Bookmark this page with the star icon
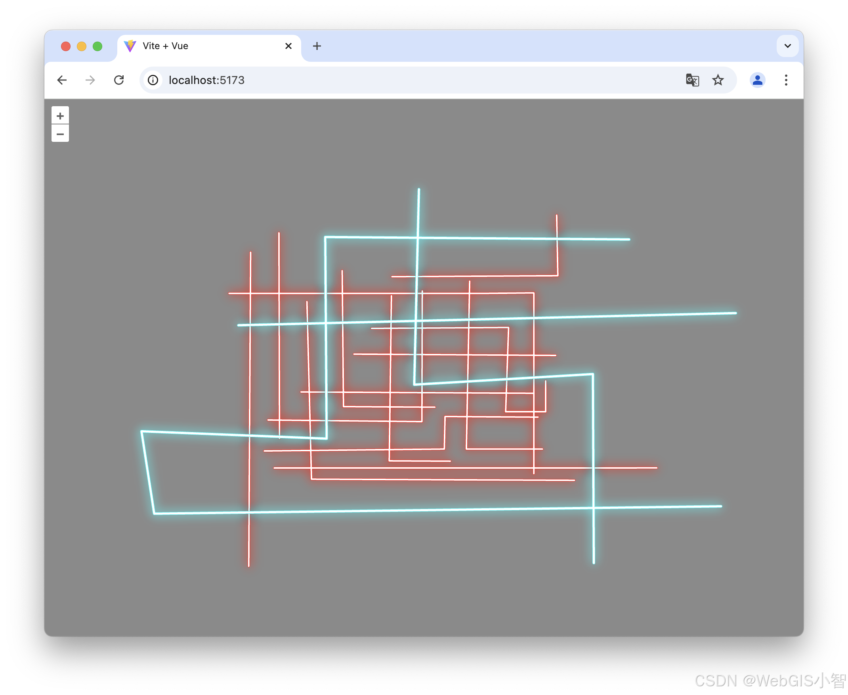This screenshot has width=848, height=695. point(718,80)
